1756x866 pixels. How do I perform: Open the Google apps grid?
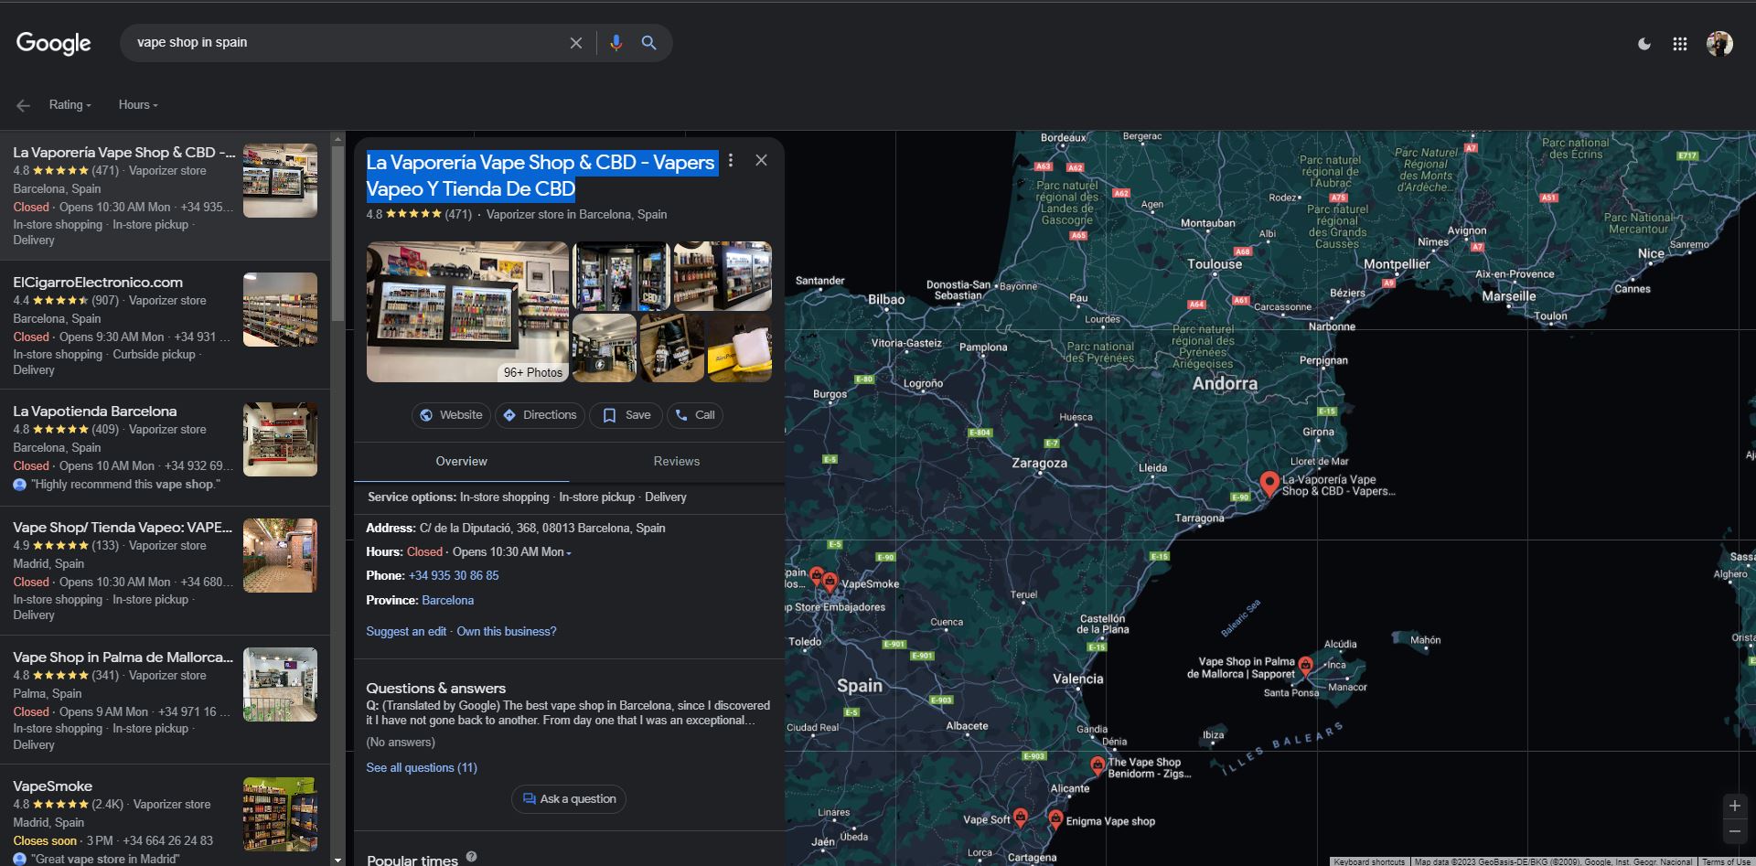(x=1679, y=44)
